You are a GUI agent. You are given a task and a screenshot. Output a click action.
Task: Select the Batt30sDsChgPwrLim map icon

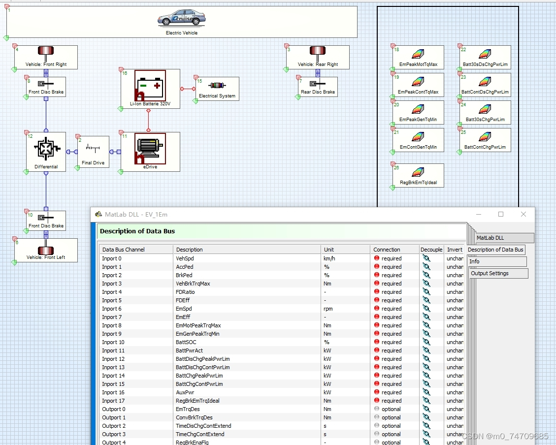pyautogui.click(x=485, y=54)
